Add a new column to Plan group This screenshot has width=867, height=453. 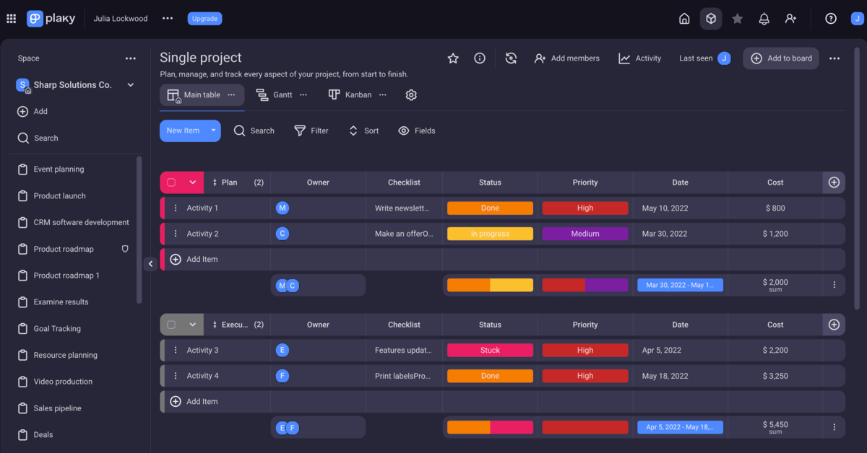click(x=834, y=182)
